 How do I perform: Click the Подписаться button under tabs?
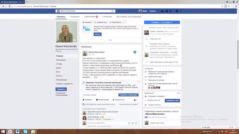pos(100,22)
